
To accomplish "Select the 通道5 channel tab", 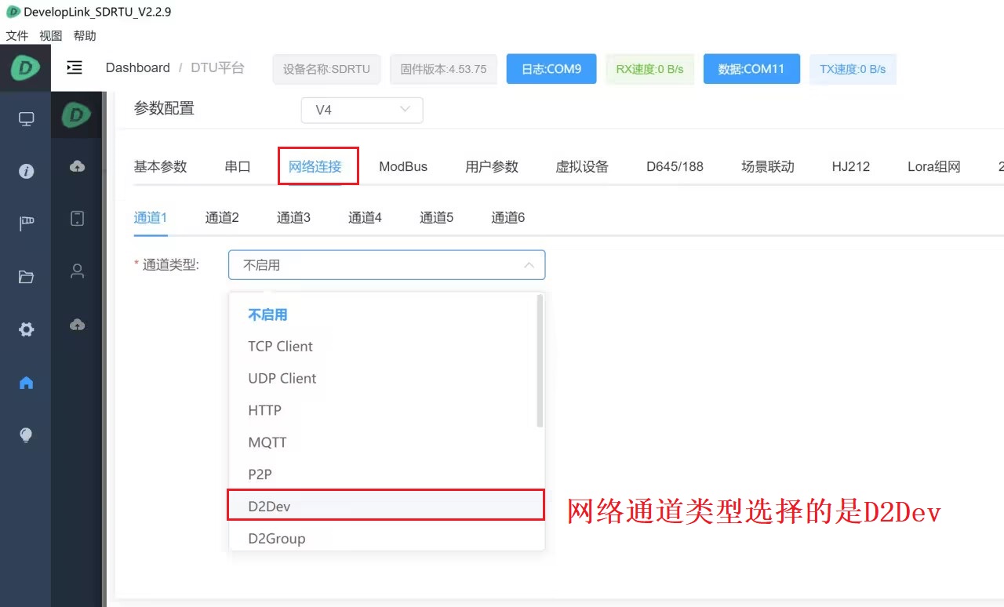I will coord(436,217).
